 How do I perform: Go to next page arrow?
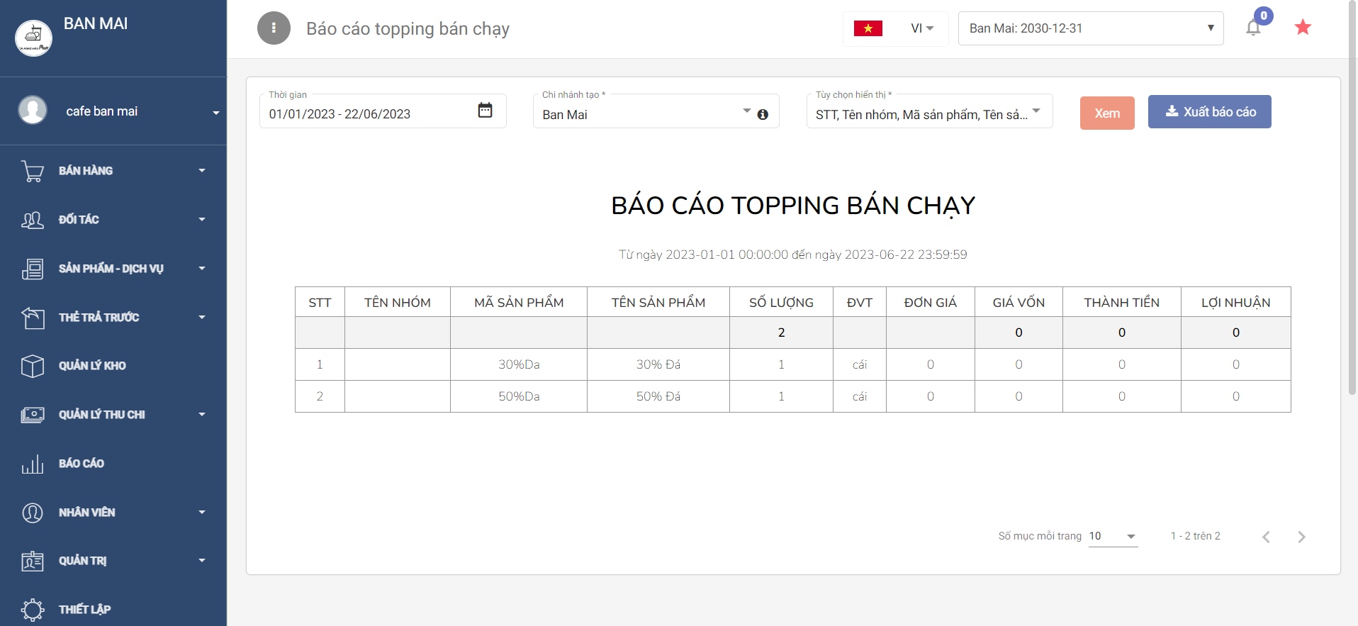pyautogui.click(x=1301, y=537)
